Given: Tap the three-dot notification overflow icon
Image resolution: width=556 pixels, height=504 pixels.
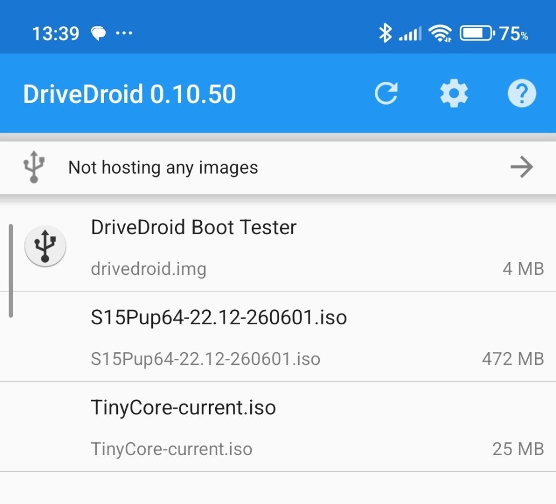Looking at the screenshot, I should point(124,33).
